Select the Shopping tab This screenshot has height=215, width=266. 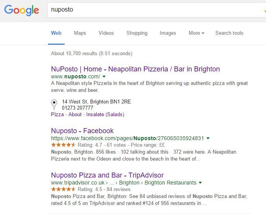click(137, 33)
